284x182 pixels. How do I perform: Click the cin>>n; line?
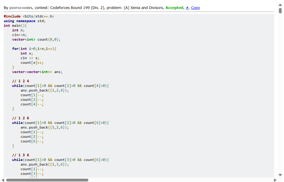point(19,35)
